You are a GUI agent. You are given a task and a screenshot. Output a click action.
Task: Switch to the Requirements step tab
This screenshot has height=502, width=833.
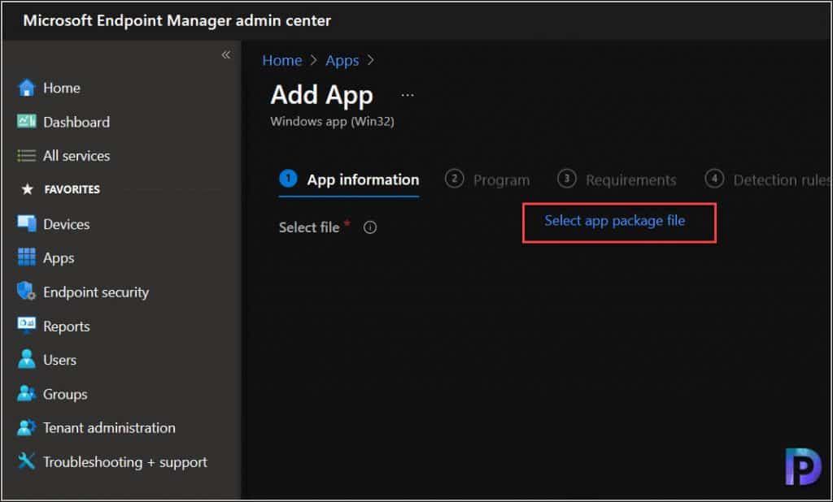click(x=617, y=180)
